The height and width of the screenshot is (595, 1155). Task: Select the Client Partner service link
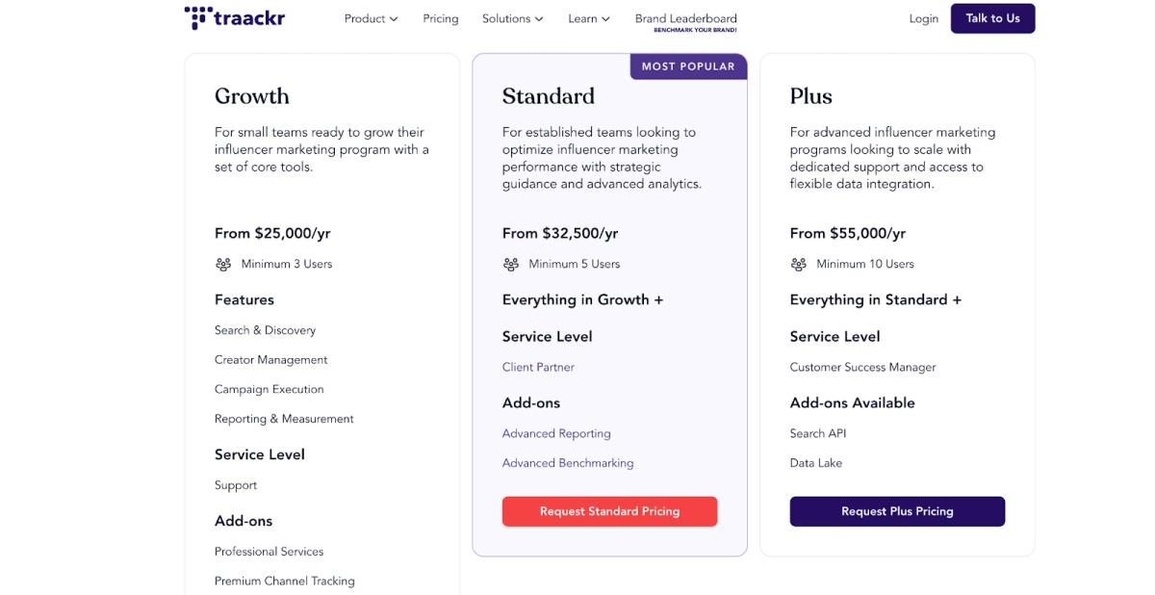(538, 367)
